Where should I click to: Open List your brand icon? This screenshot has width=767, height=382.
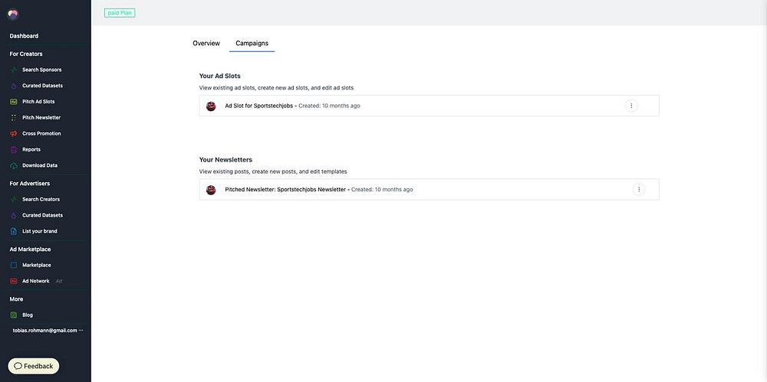point(14,231)
